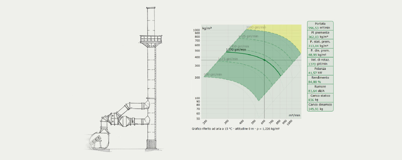Screen dimensions: 402x160
Task: Select the Vel. di rotaz. value 1370
Action: pyautogui.click(x=312, y=64)
